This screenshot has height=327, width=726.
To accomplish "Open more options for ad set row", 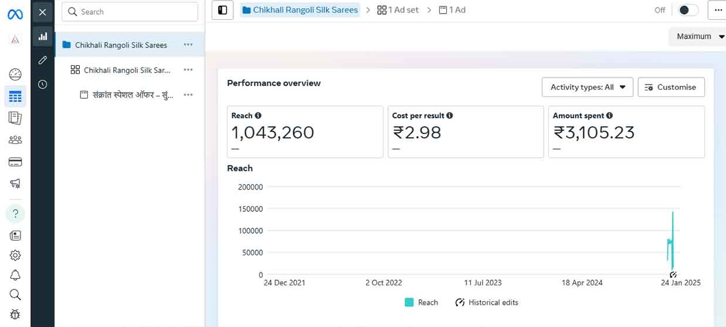I will point(188,70).
